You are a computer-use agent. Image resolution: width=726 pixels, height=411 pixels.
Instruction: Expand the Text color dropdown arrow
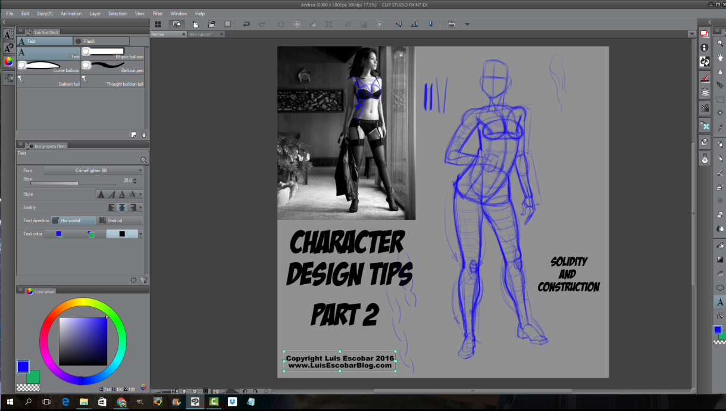coord(140,234)
